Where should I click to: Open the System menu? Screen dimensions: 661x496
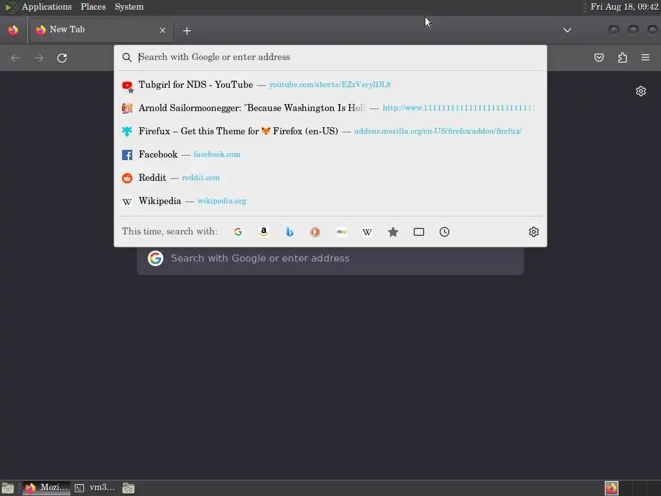pyautogui.click(x=129, y=6)
